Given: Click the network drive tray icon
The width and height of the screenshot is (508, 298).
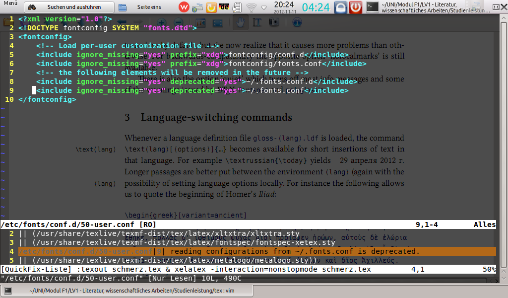Looking at the screenshot, I should click(x=197, y=7).
